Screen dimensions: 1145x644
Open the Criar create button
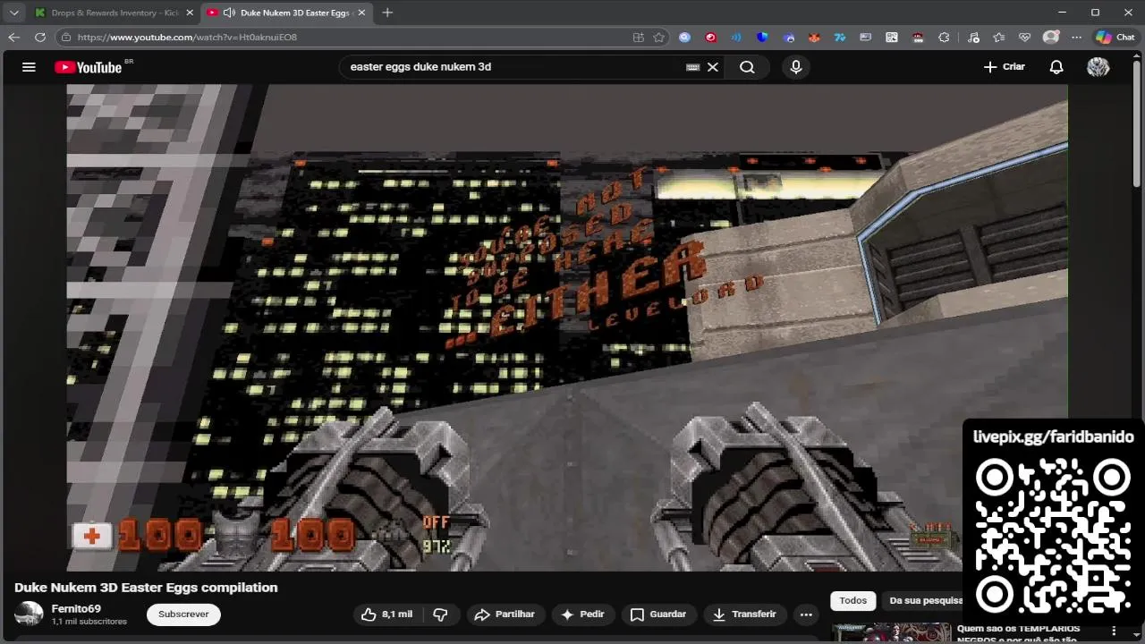[x=1005, y=67]
